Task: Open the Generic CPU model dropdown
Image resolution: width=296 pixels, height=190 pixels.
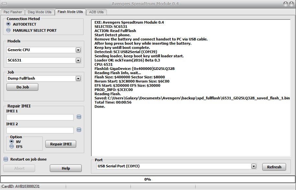Action: (x=78, y=50)
